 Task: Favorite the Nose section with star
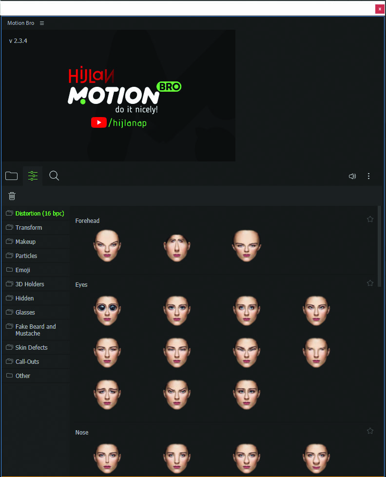pos(370,431)
